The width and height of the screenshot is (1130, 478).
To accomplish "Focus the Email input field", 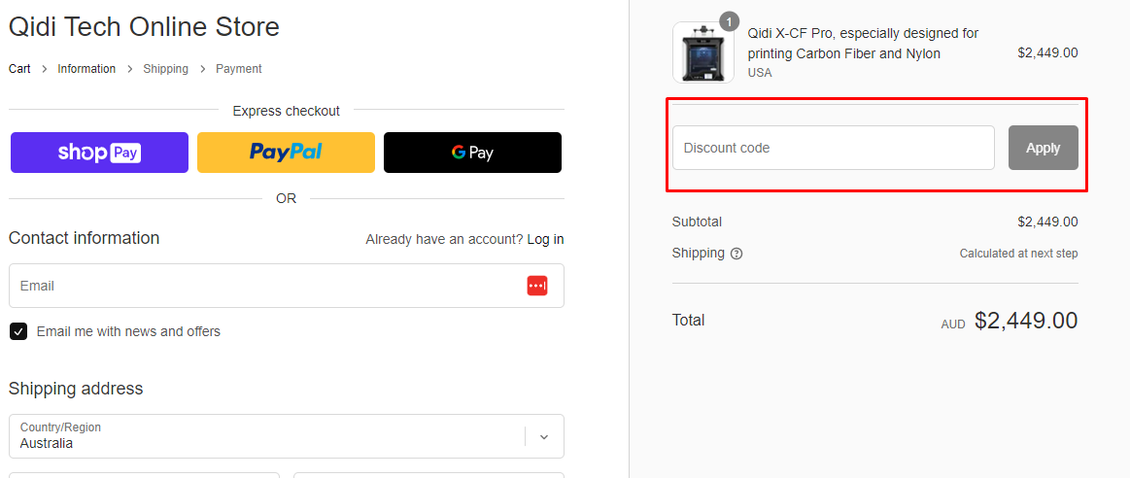I will (262, 286).
